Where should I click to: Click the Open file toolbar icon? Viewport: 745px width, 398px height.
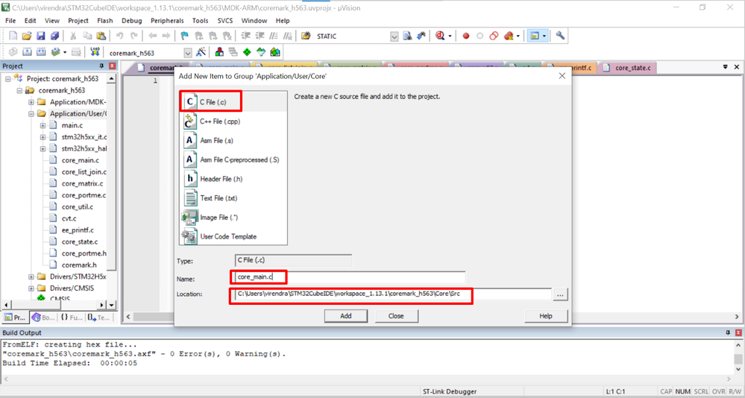27,36
